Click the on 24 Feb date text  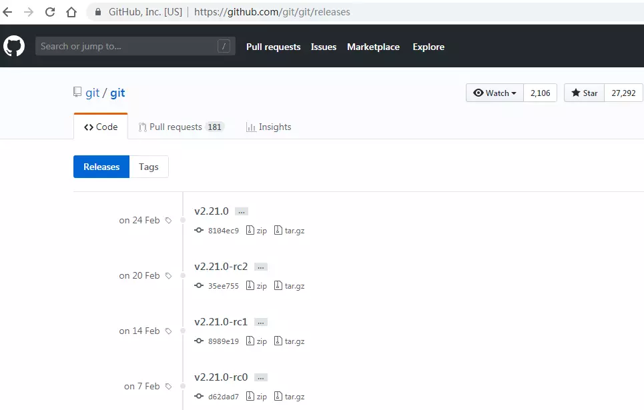click(139, 221)
